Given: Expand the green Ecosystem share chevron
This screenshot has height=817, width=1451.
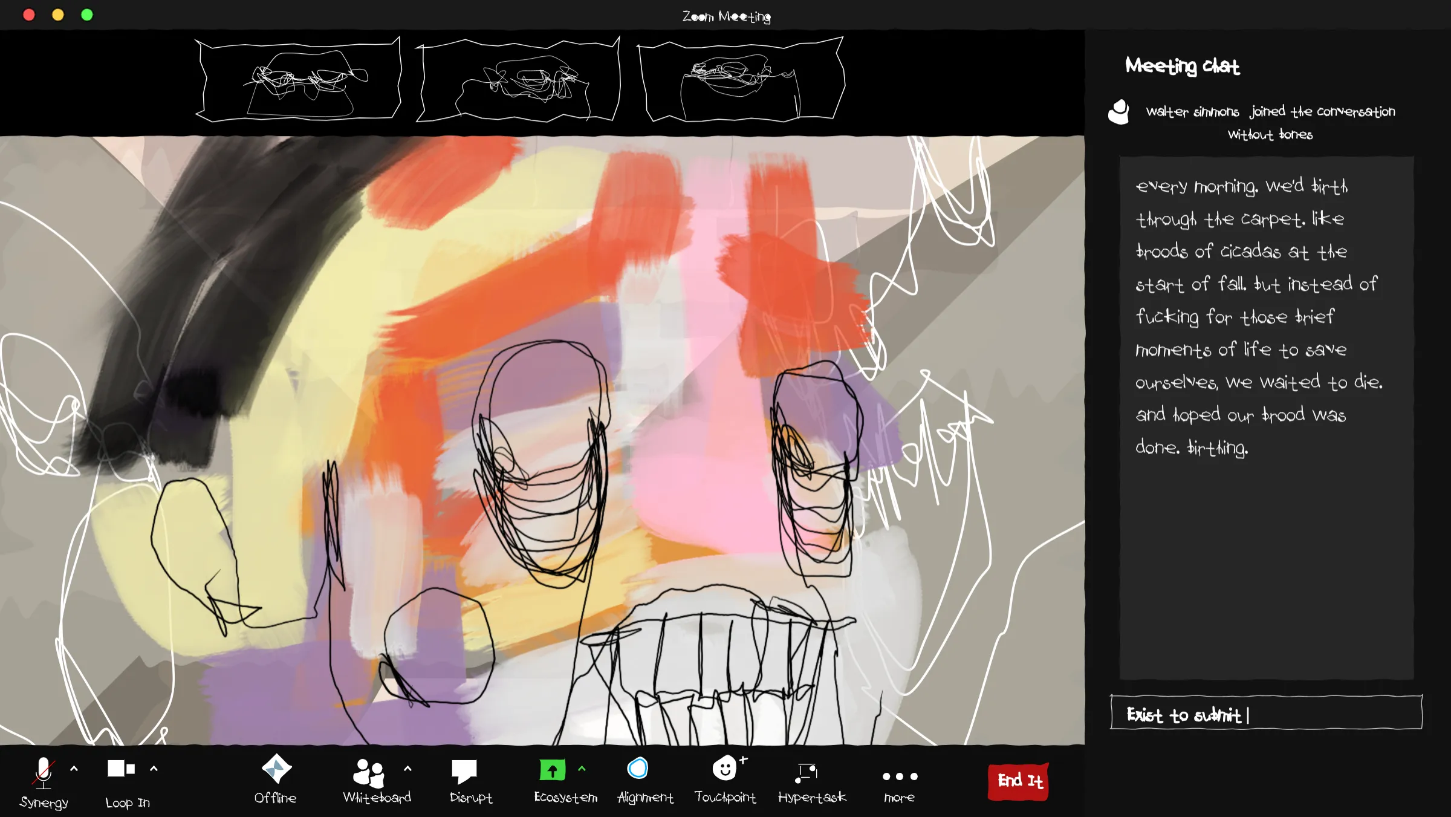Looking at the screenshot, I should [582, 769].
